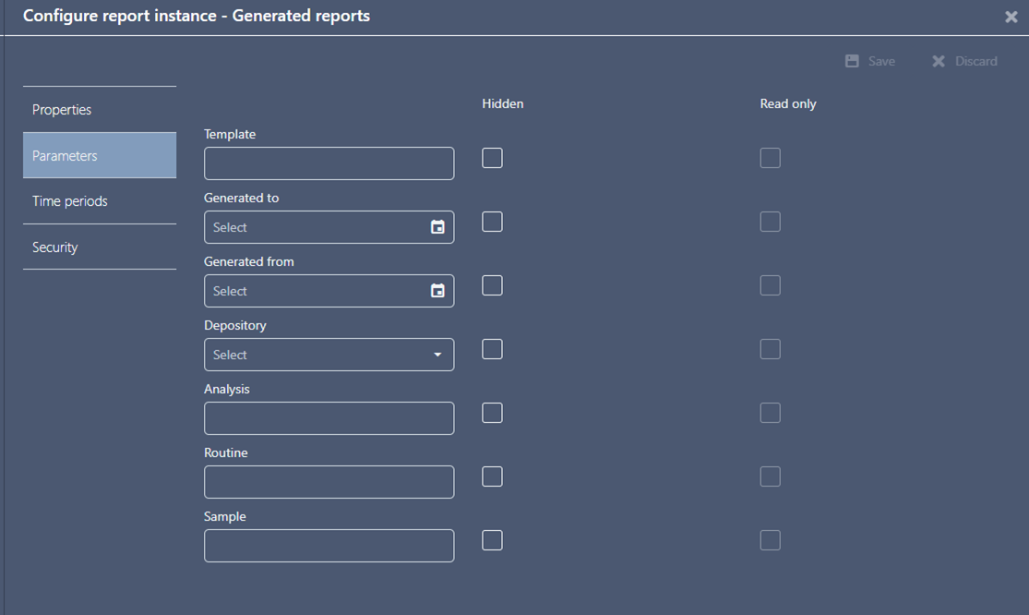Open the Generated from date selector field

coord(314,291)
